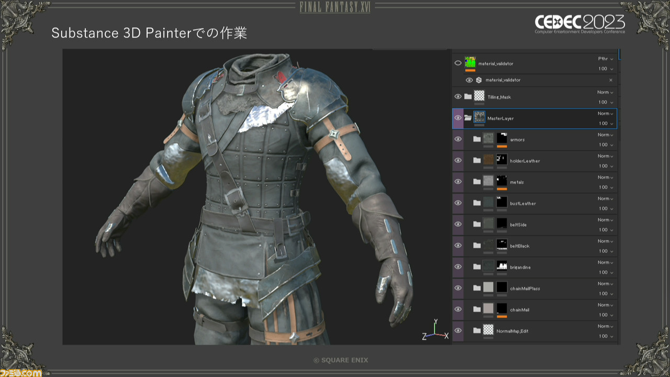Hide the Tilling_Mask folder layer
The height and width of the screenshot is (377, 670).
pos(458,96)
